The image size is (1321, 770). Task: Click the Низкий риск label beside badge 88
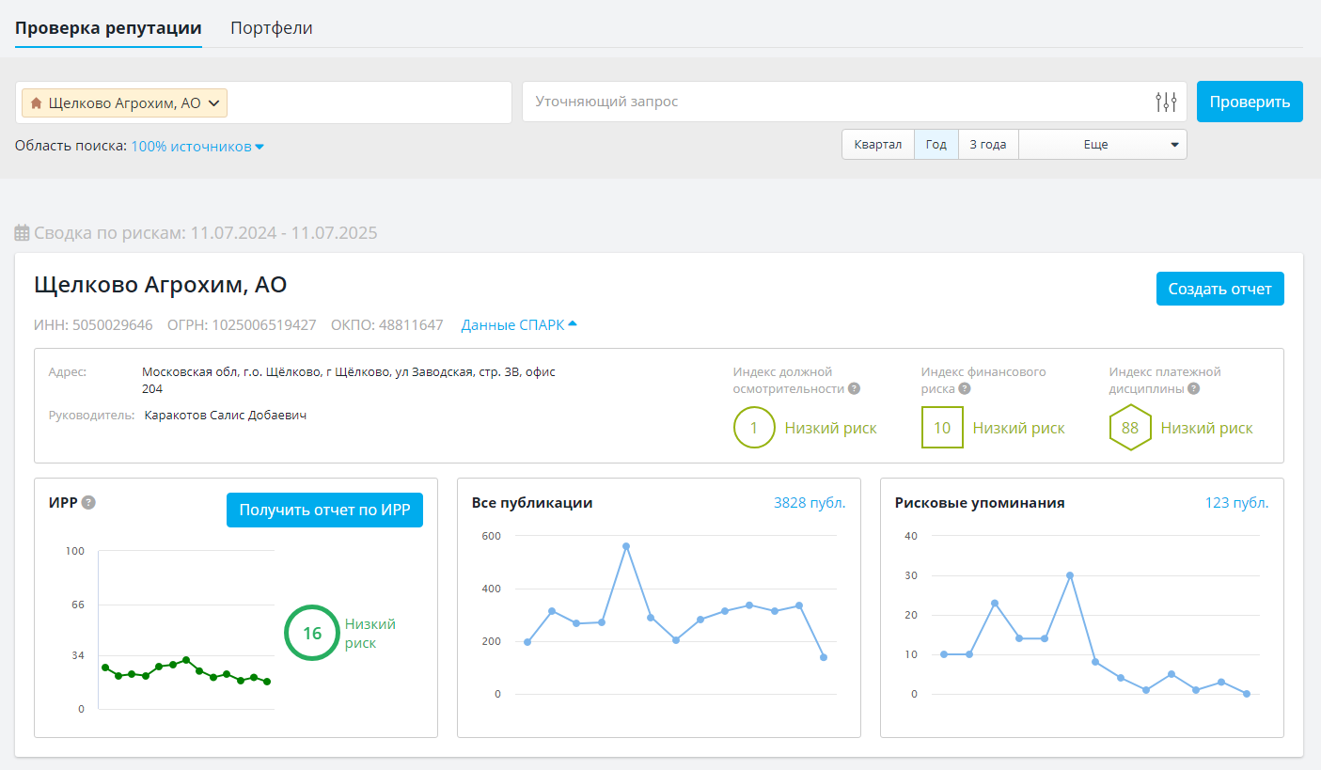pyautogui.click(x=1206, y=428)
